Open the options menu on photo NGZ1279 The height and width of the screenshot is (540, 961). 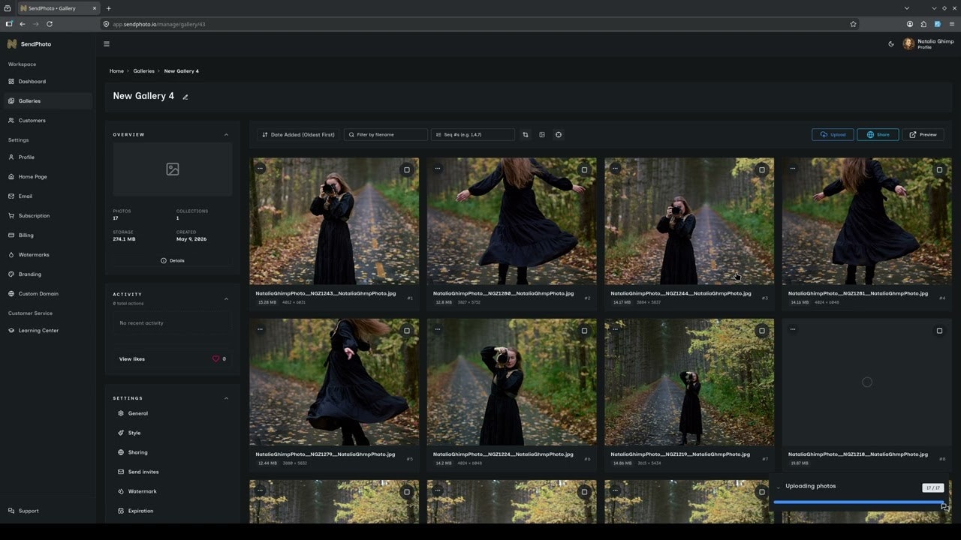260,329
